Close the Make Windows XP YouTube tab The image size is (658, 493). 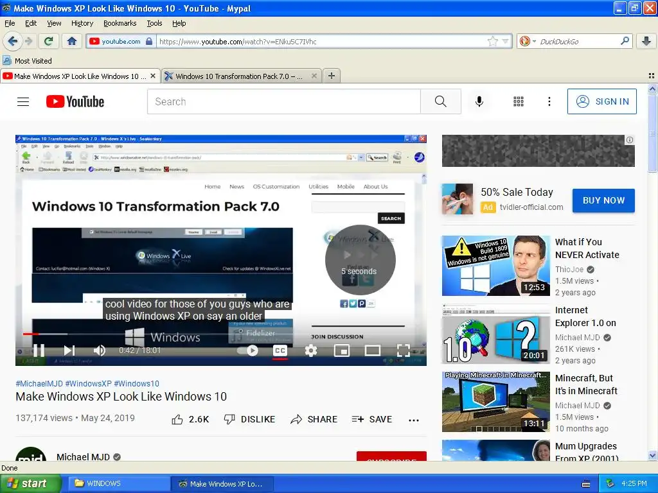pyautogui.click(x=153, y=76)
